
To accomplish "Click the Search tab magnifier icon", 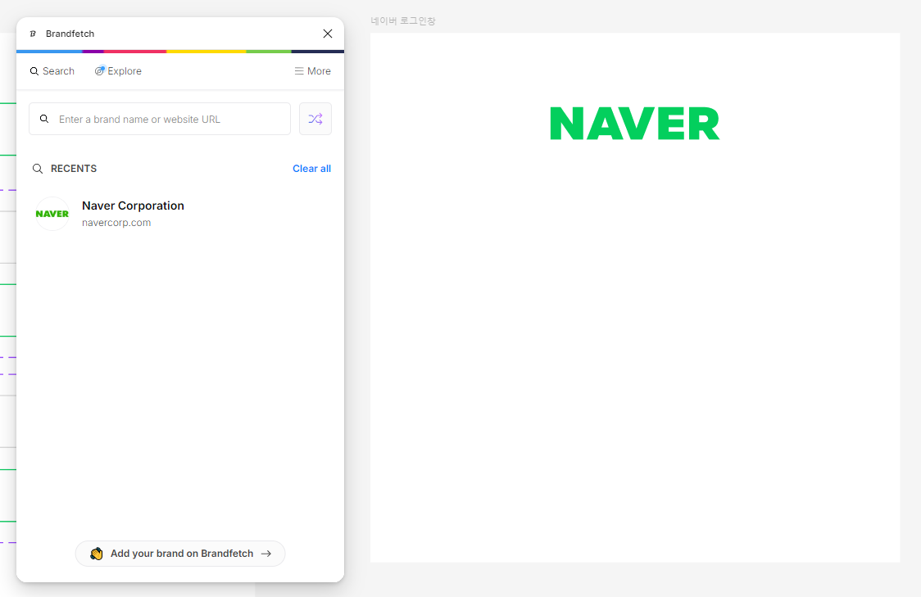I will point(34,71).
